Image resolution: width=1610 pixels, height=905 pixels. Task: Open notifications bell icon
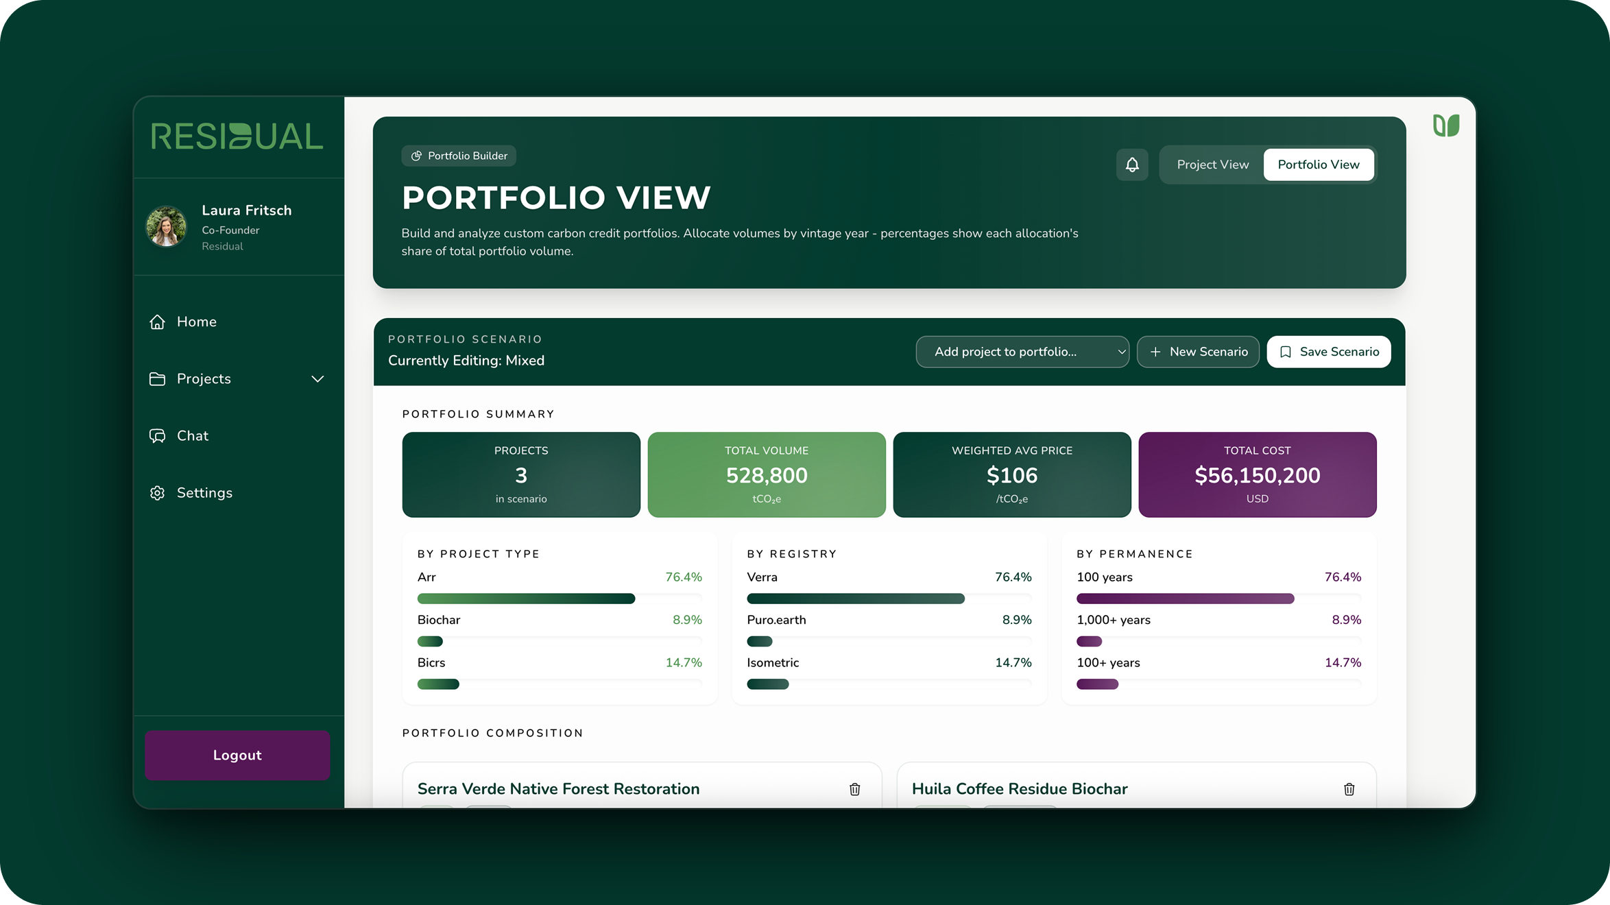1132,165
